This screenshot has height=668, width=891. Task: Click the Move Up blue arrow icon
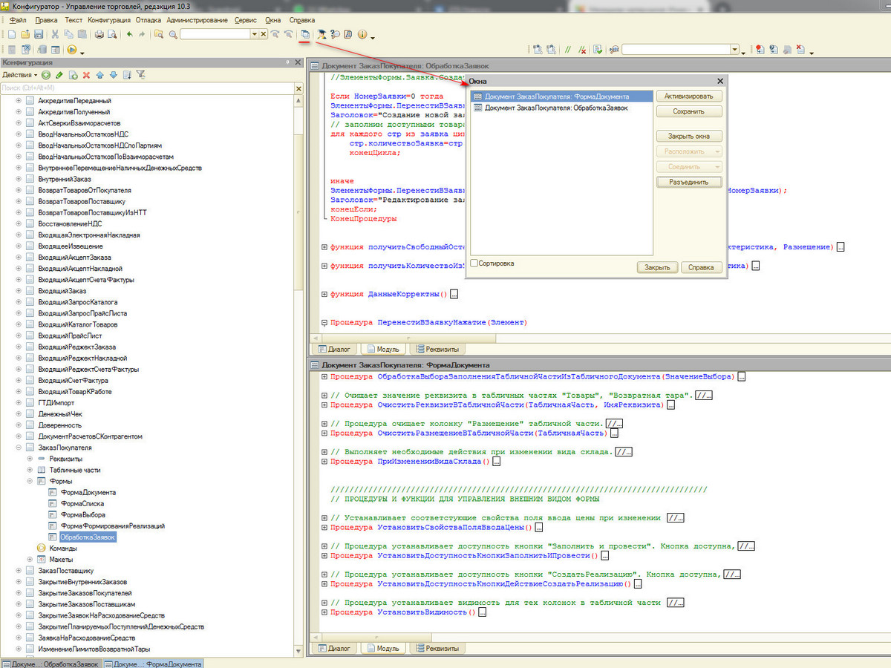(99, 75)
